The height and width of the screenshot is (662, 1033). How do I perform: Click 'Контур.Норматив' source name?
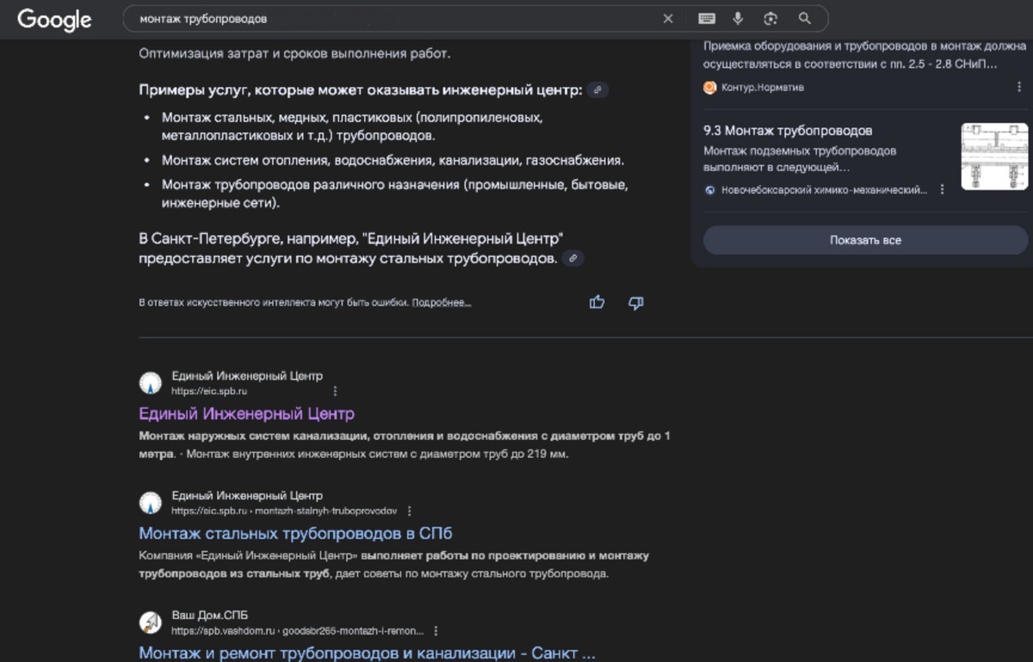click(762, 87)
